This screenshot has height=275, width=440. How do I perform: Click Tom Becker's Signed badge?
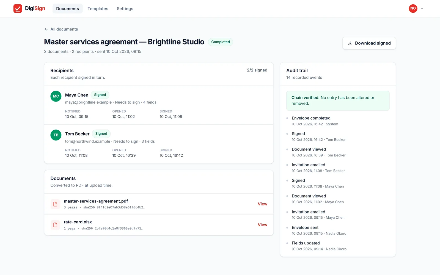coord(101,134)
